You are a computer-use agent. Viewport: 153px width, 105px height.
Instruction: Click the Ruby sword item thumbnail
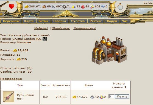point(9,97)
